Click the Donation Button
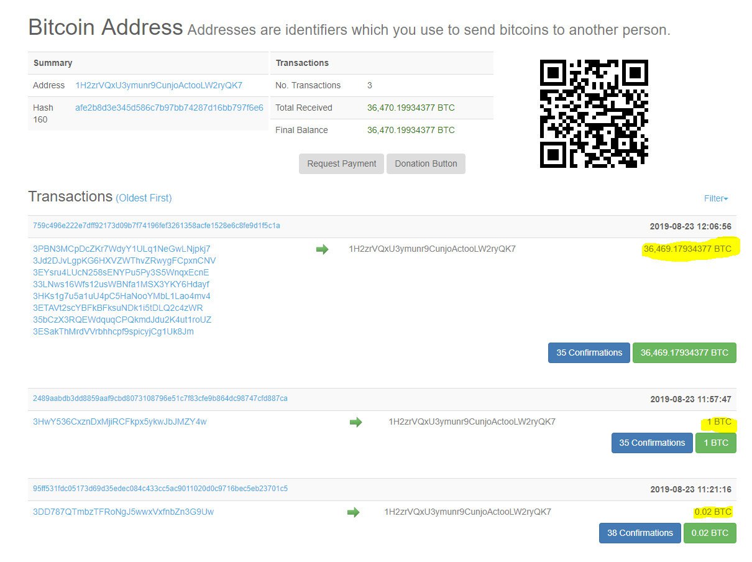The image size is (752, 562). pyautogui.click(x=426, y=164)
